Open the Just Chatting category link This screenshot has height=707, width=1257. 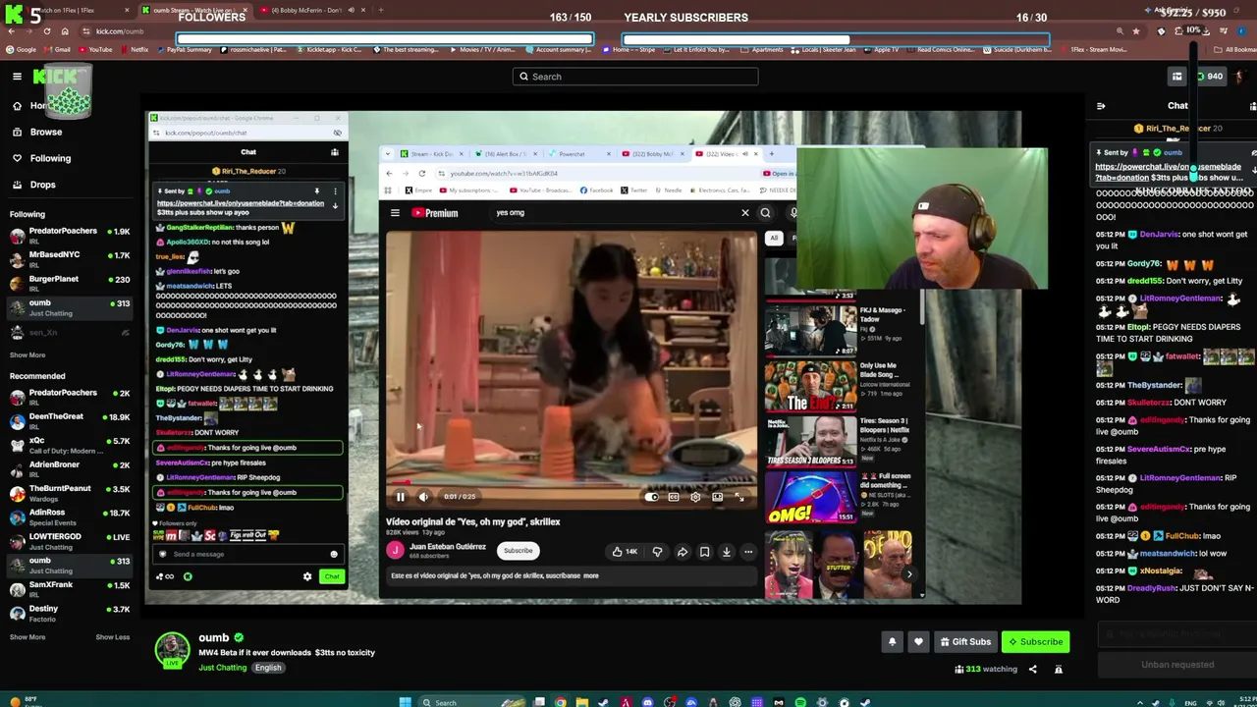(x=223, y=668)
